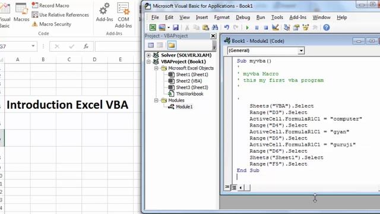Click the Insert Function fx icon
The image size is (380, 214).
click(x=86, y=46)
